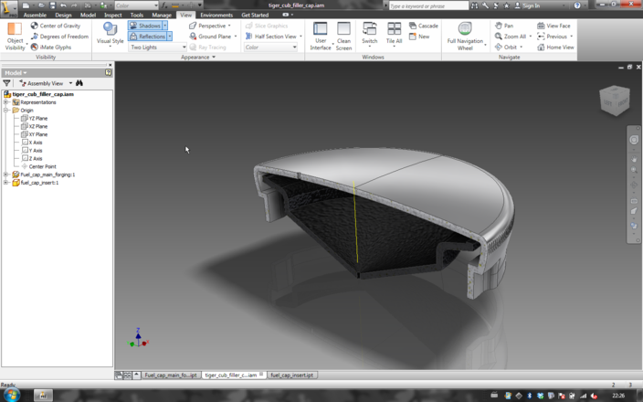The height and width of the screenshot is (402, 643).
Task: Open the Tools ribbon tab
Action: (x=137, y=16)
